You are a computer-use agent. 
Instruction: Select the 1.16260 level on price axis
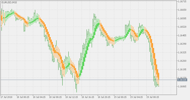[x=182, y=61]
